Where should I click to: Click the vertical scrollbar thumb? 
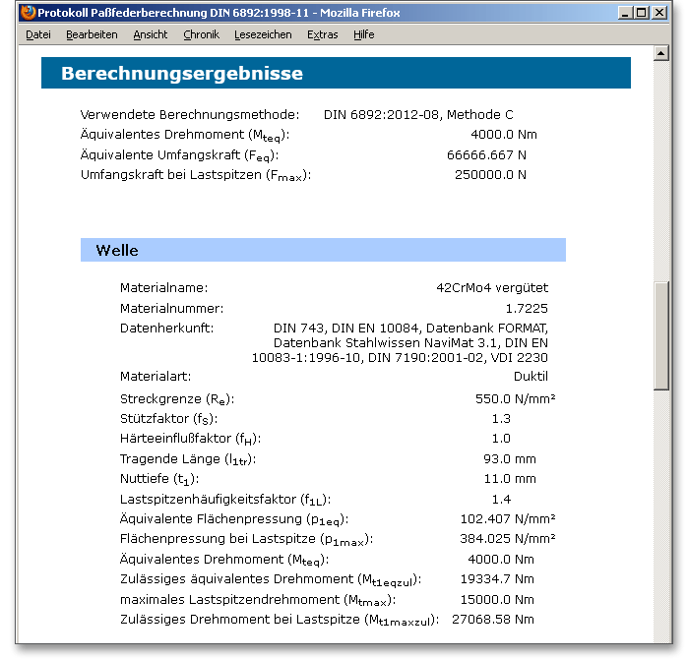[660, 339]
